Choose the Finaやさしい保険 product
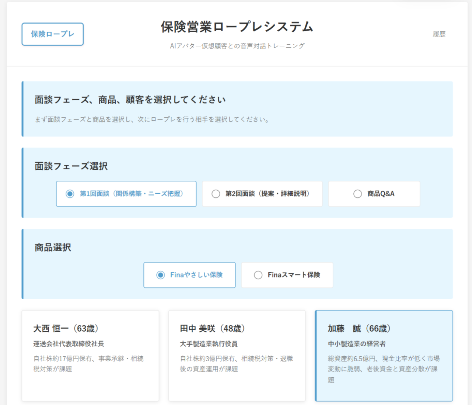The image size is (472, 405). [189, 275]
